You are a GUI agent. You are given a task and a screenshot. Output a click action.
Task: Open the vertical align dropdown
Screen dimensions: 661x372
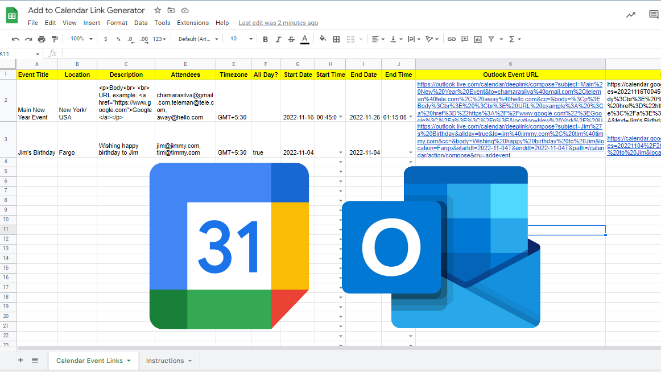(396, 39)
